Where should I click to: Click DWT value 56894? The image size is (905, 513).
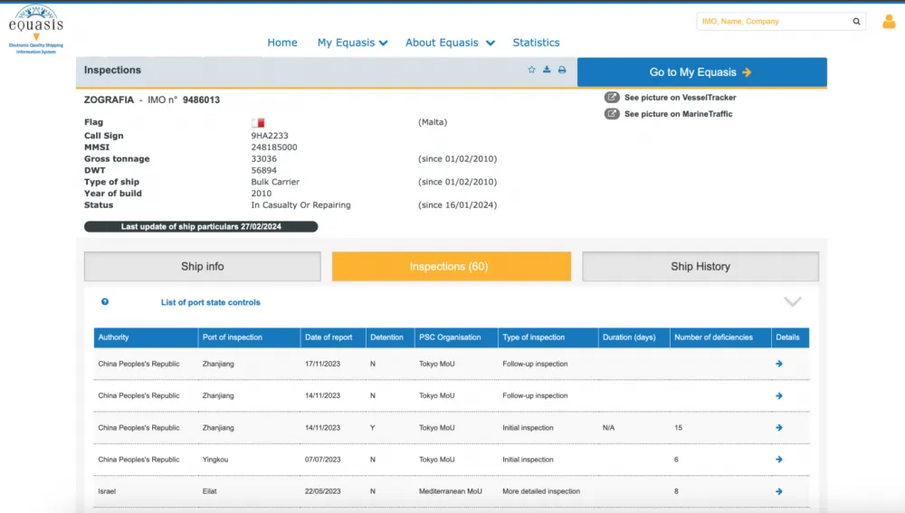point(263,170)
